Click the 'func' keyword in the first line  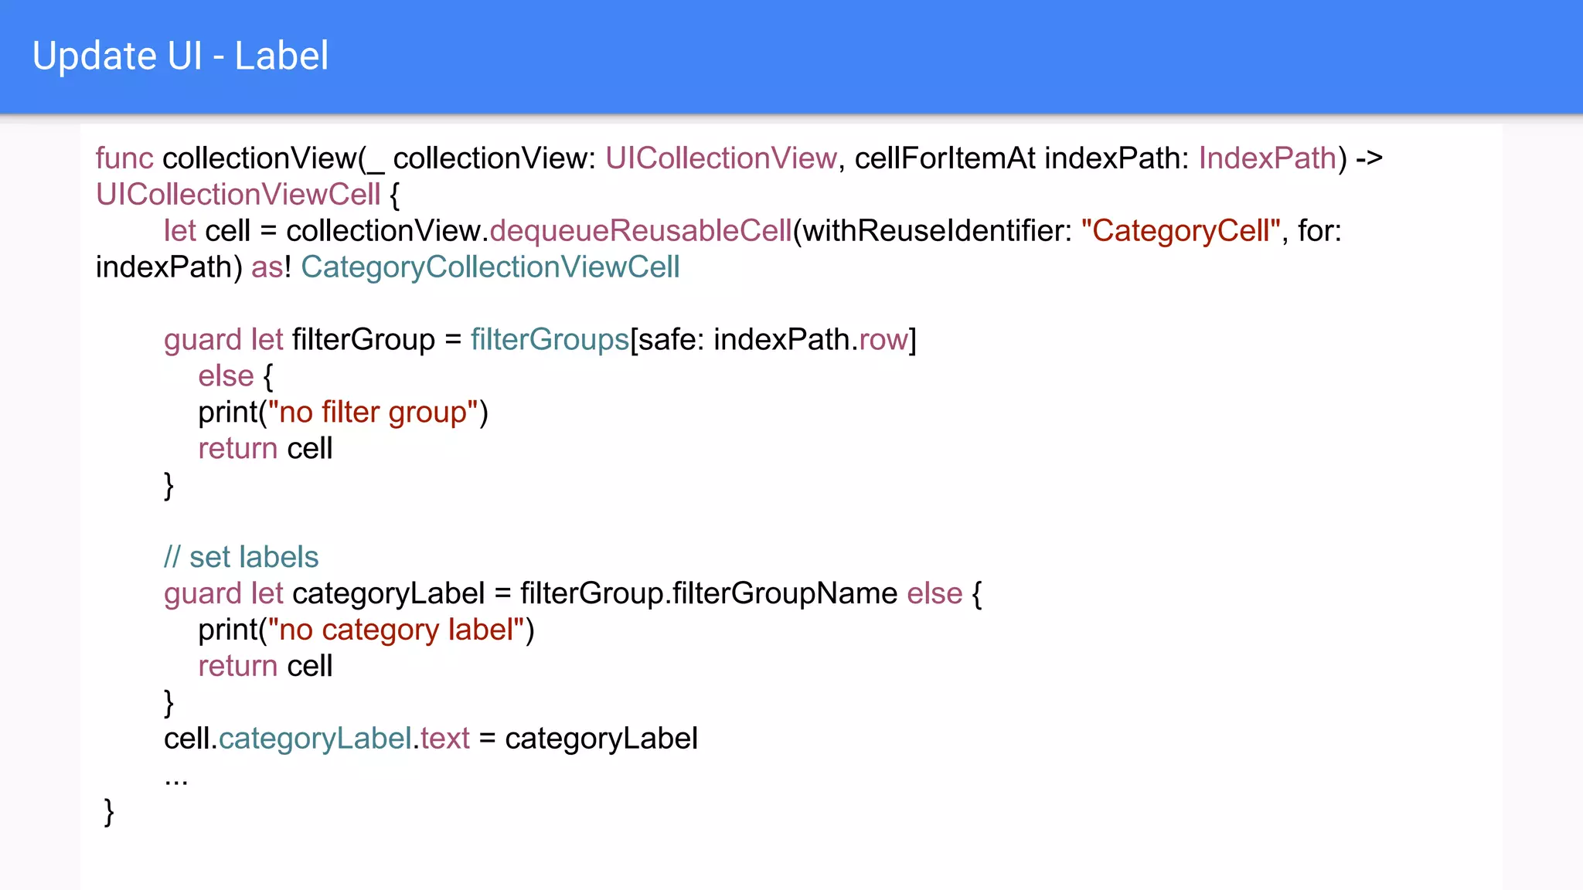124,158
